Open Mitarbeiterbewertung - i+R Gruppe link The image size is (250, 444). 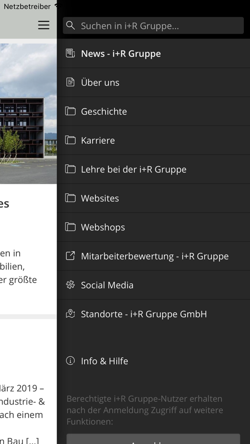[154, 256]
